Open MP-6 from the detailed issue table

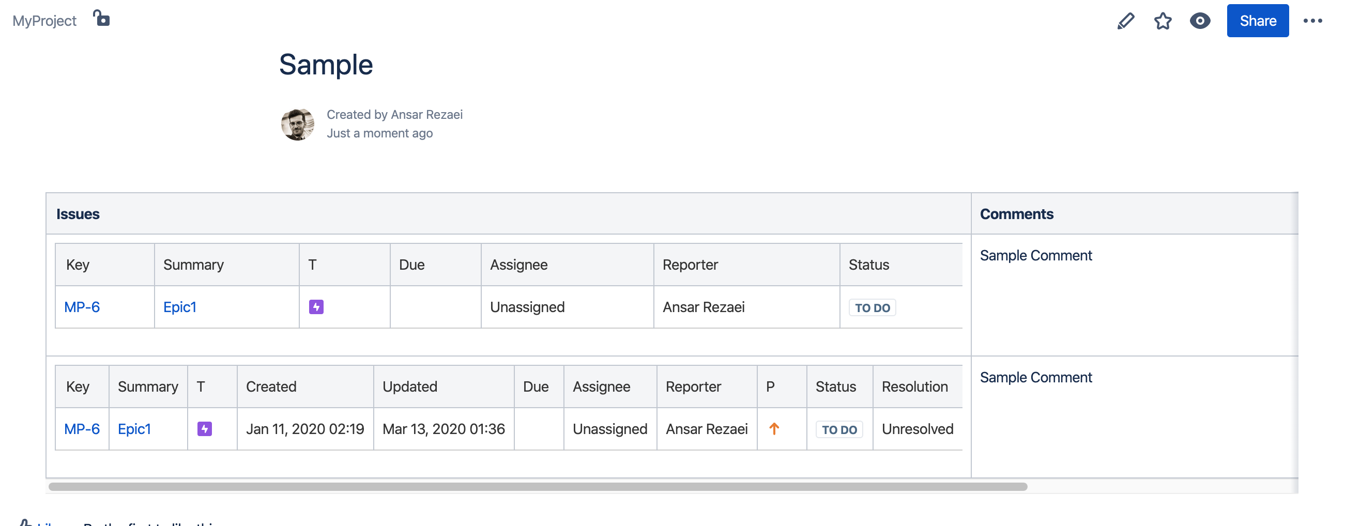[x=82, y=428]
